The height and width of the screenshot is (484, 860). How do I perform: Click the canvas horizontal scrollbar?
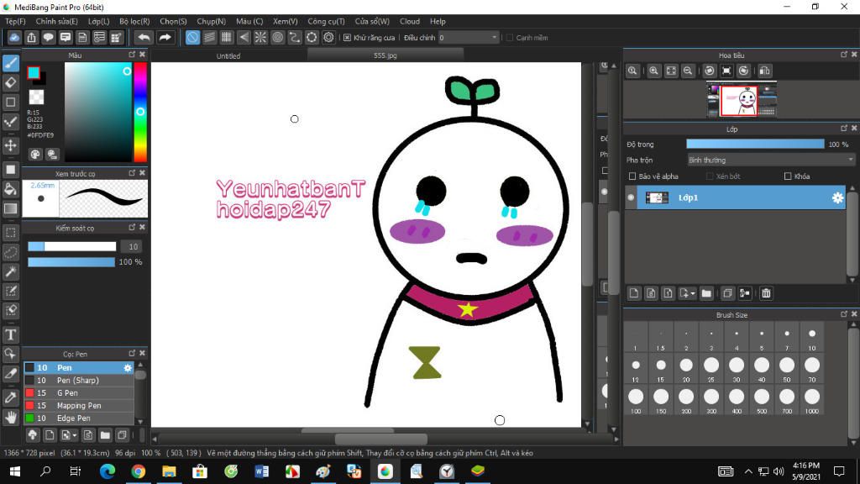click(380, 439)
